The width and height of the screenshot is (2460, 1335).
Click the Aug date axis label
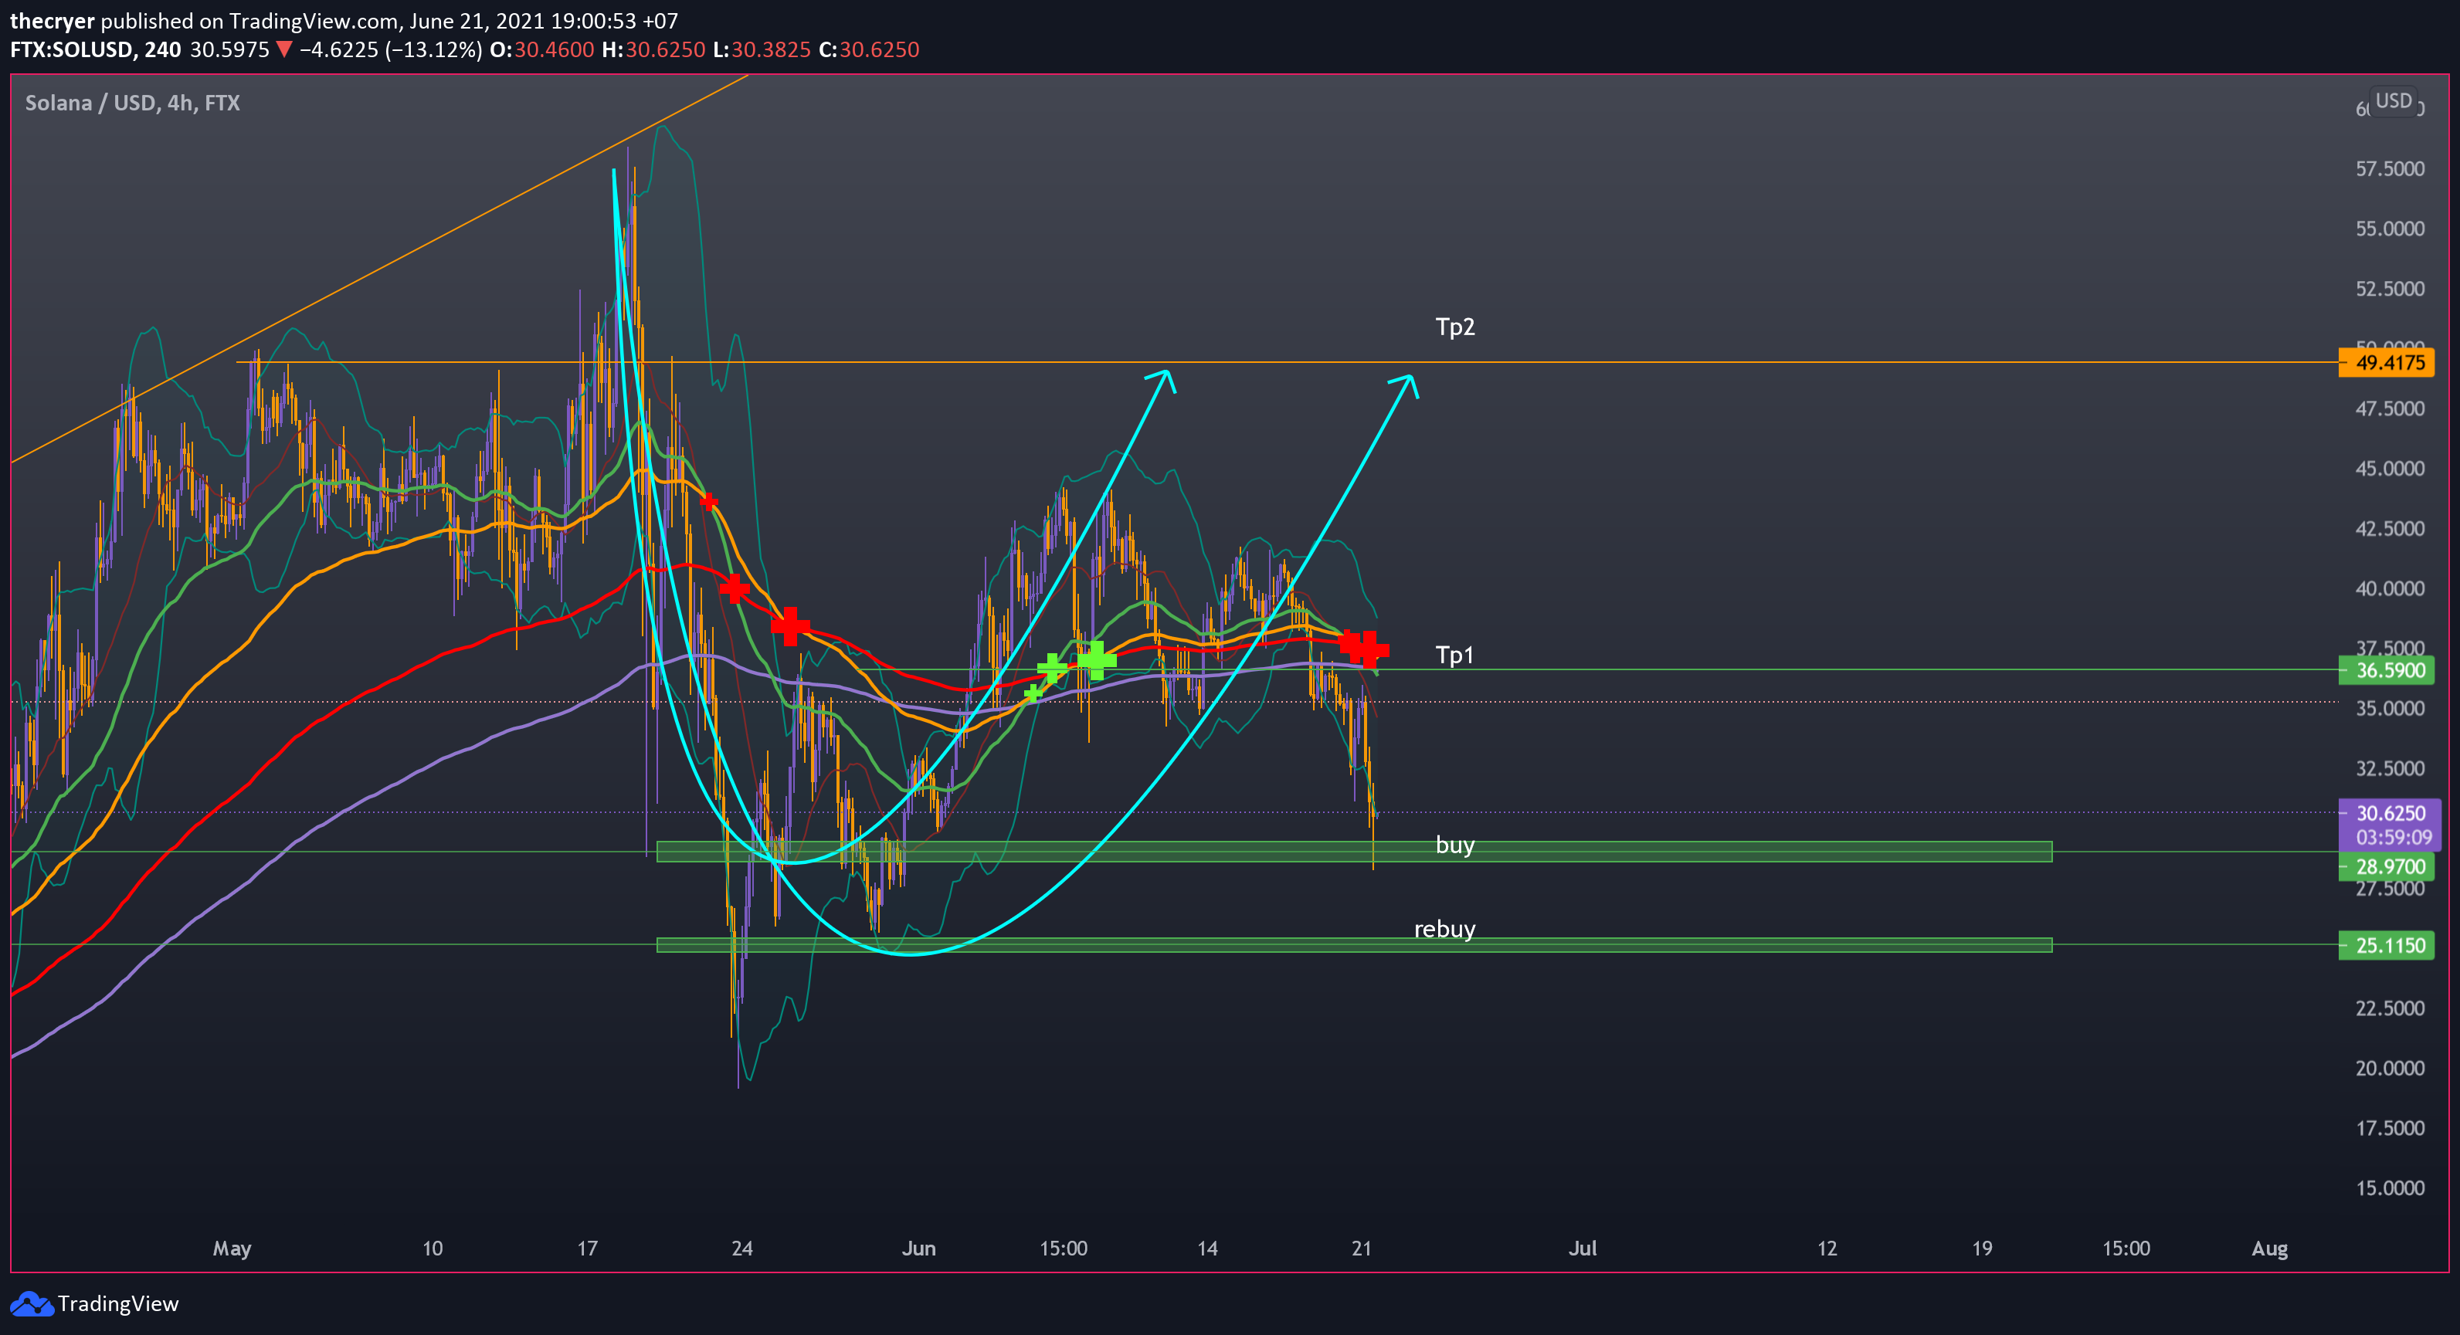click(x=2270, y=1249)
